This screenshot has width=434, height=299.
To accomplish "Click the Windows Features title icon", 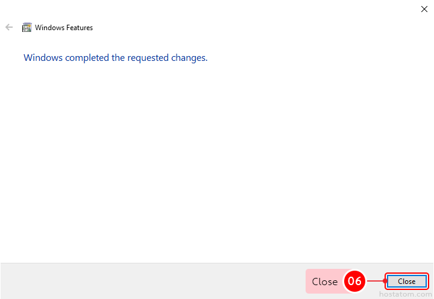I will [x=27, y=27].
